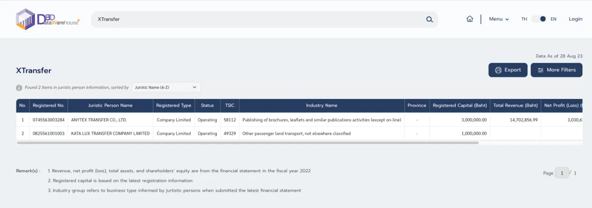Open the Menu dropdown
Viewport: 592px width, 208px height.
(x=498, y=19)
